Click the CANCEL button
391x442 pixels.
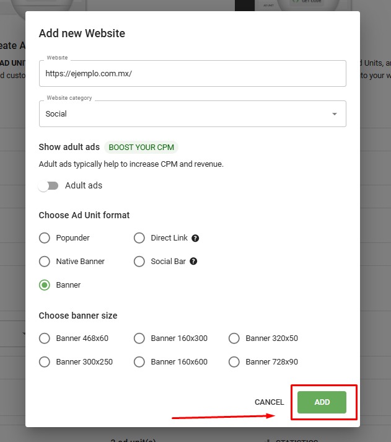point(269,402)
